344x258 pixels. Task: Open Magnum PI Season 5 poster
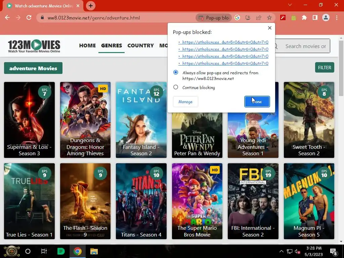coord(309,201)
